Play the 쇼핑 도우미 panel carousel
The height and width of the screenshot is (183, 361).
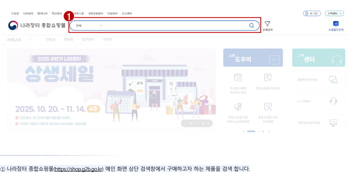pyautogui.click(x=263, y=131)
